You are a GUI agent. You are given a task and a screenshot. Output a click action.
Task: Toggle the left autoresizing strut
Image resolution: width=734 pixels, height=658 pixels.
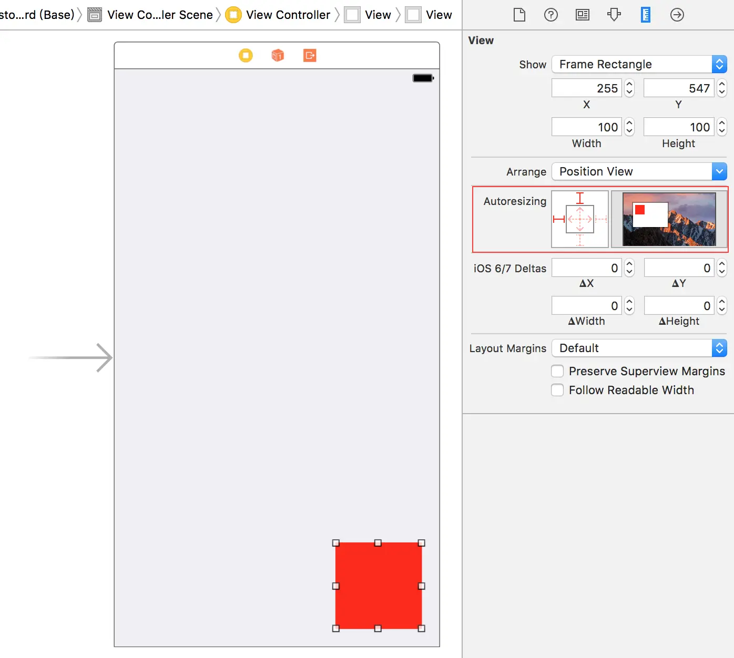point(559,219)
